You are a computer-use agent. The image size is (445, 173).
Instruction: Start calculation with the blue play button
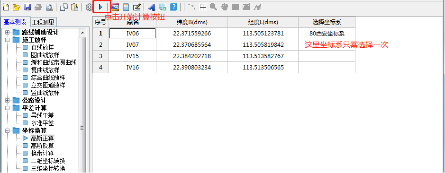[100, 7]
